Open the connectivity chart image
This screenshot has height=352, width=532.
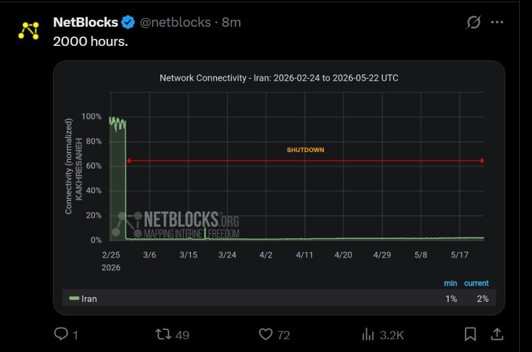[279, 188]
